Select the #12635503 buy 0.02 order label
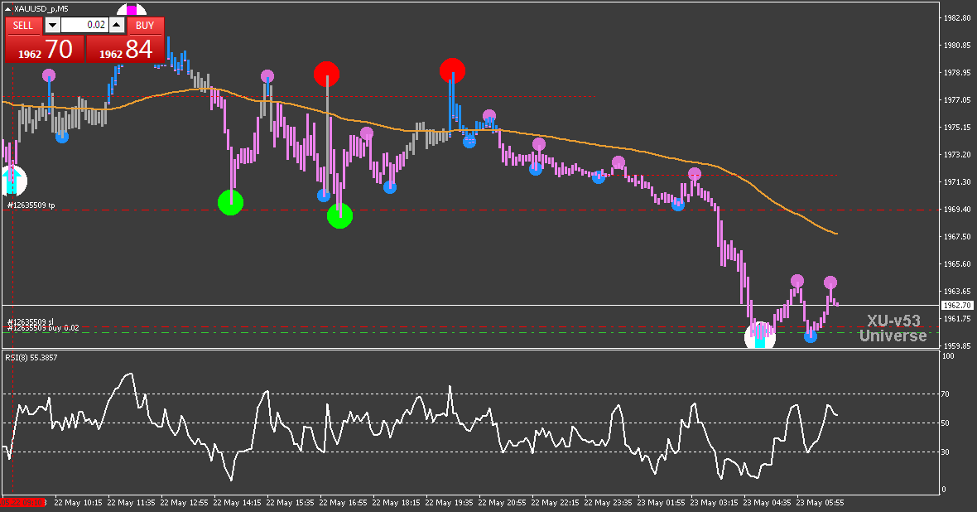Screen dimensions: 977x512 43,328
